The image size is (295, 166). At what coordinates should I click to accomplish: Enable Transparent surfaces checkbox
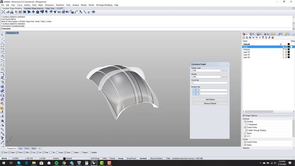click(247, 125)
